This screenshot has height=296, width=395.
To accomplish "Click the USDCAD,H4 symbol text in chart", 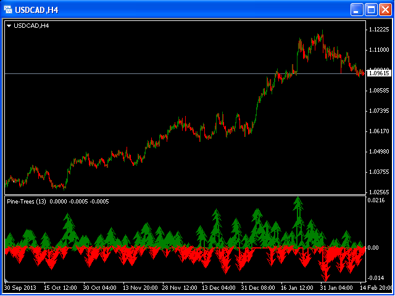I will [31, 26].
